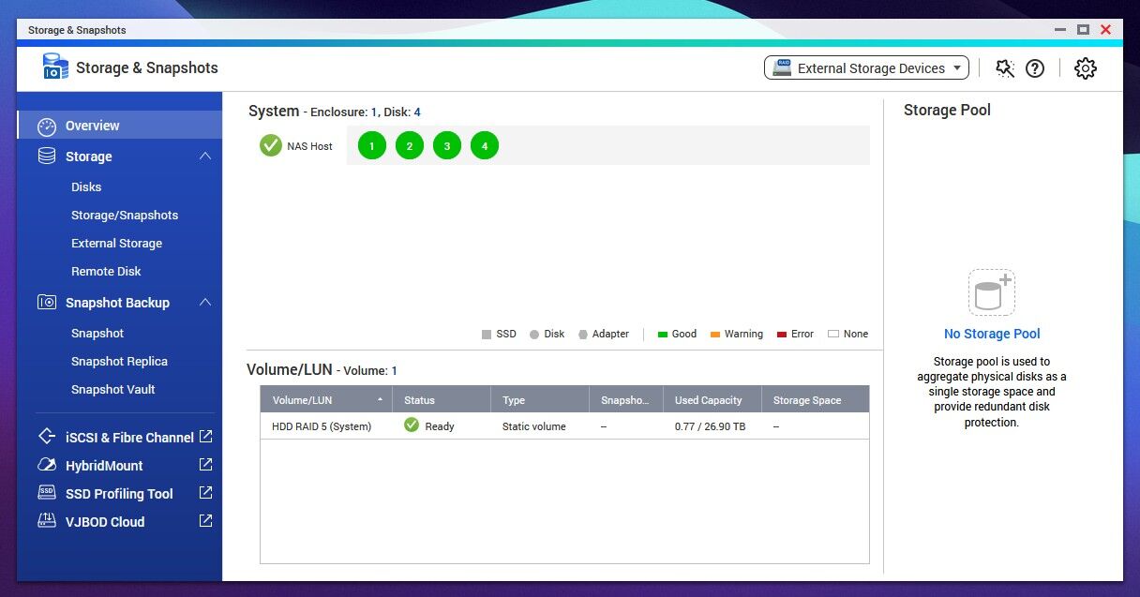The width and height of the screenshot is (1140, 597).
Task: Click the Storage Space column header
Action: tap(816, 400)
